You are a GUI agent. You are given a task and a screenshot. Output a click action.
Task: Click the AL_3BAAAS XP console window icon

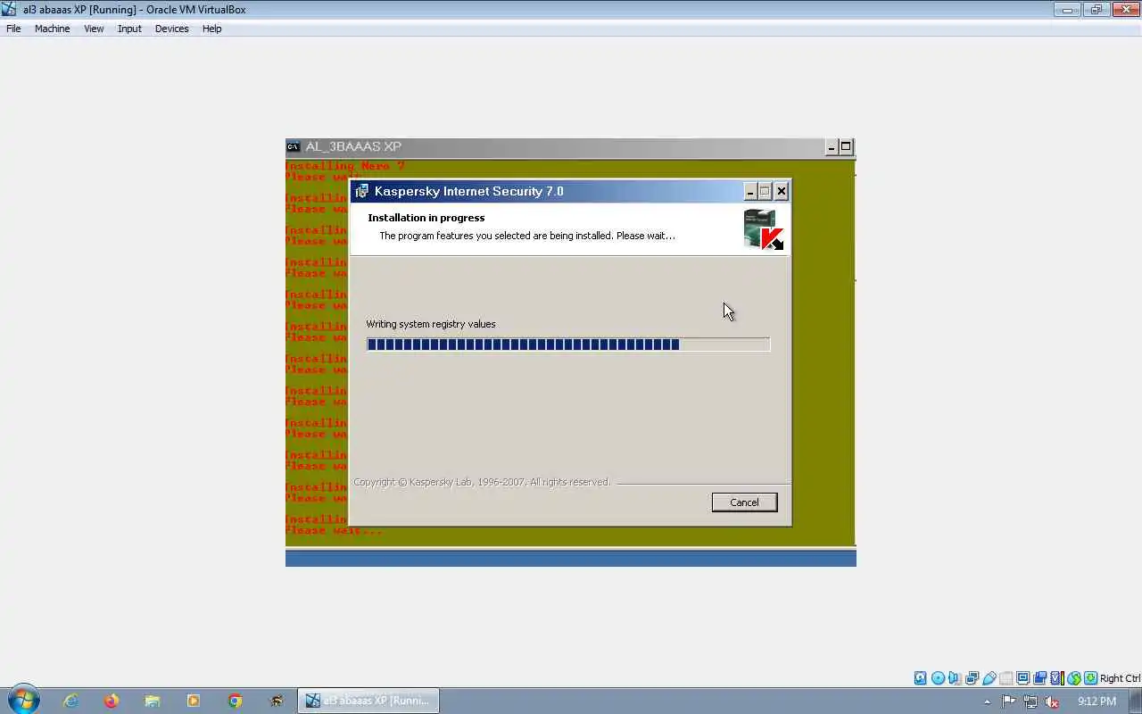293,146
